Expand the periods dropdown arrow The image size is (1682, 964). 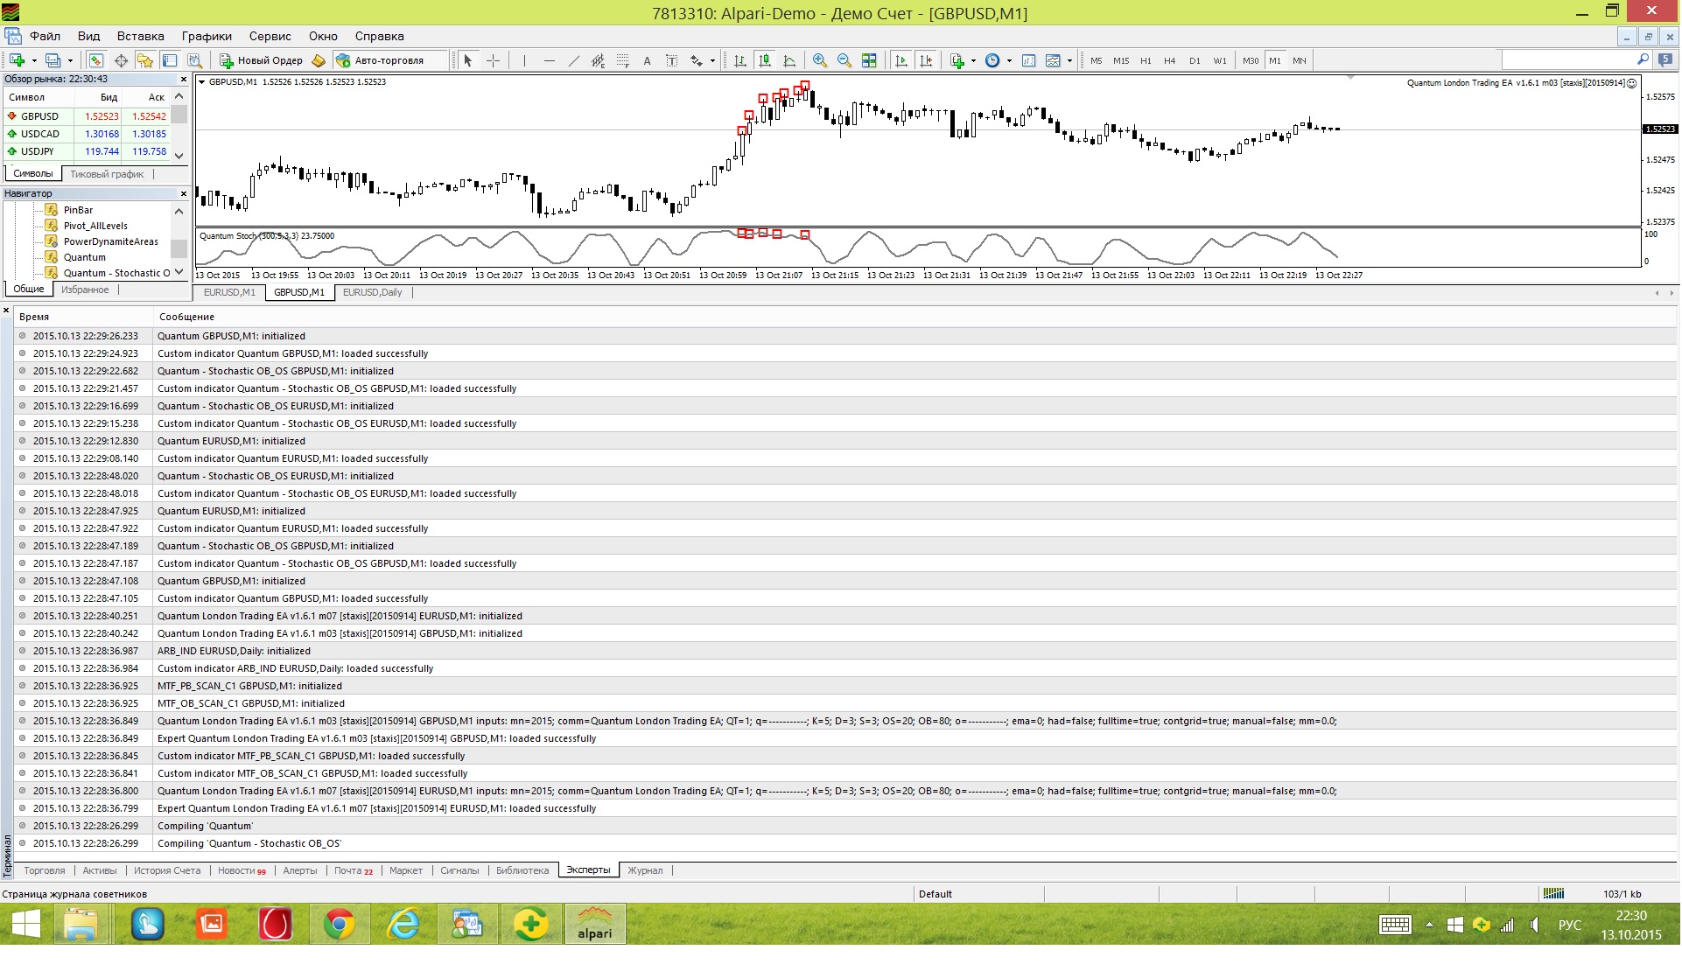1009,60
